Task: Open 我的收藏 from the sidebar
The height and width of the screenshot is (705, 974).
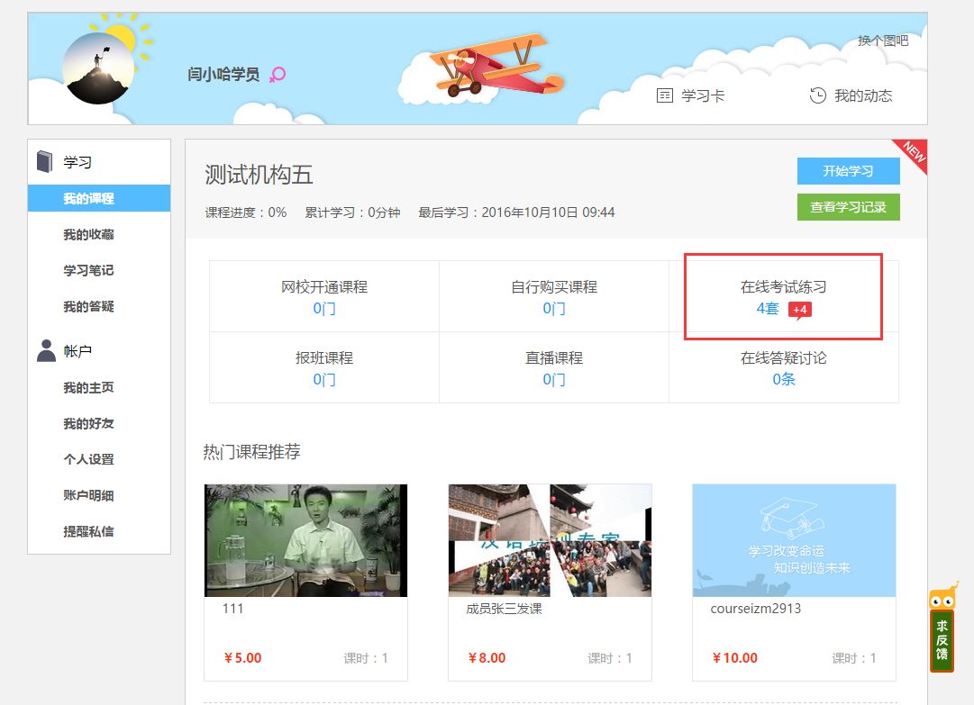Action: pos(88,235)
